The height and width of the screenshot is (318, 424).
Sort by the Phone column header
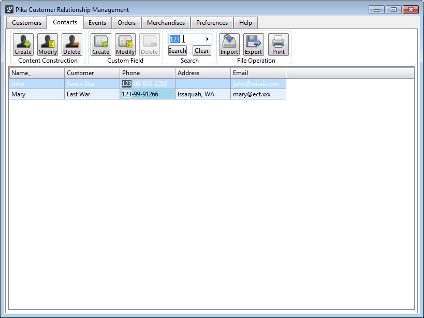148,73
